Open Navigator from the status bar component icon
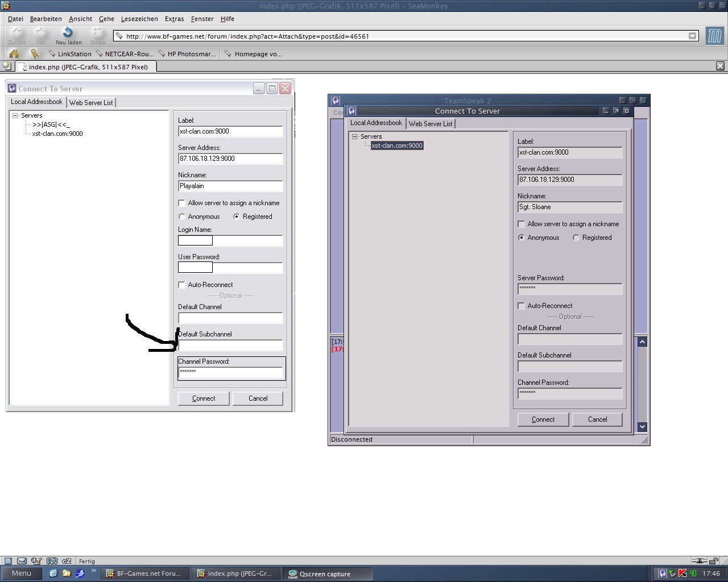The height and width of the screenshot is (582, 728). point(8,561)
